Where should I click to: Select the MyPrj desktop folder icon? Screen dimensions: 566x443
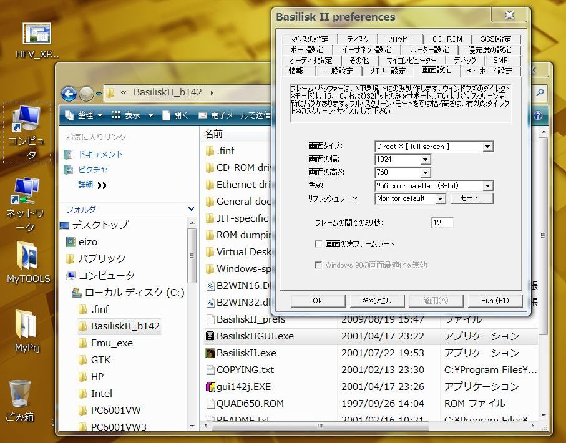(26, 324)
